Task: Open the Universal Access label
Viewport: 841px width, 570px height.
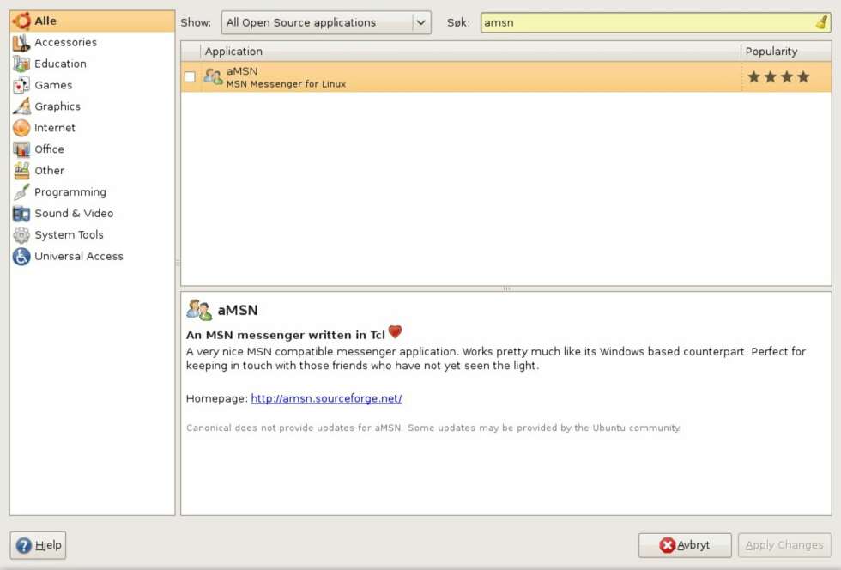Action: click(79, 257)
